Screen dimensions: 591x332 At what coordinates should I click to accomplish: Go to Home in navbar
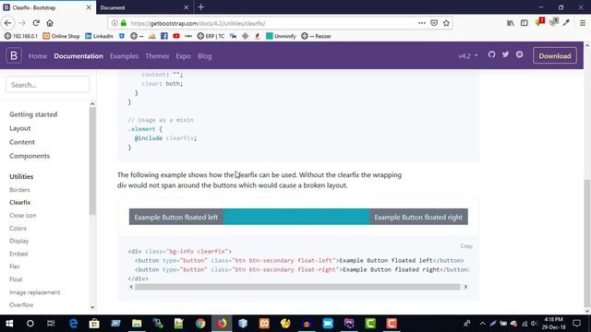[x=38, y=56]
